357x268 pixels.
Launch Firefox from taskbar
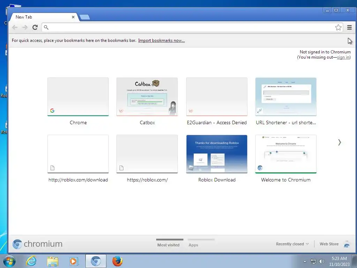coord(117,261)
